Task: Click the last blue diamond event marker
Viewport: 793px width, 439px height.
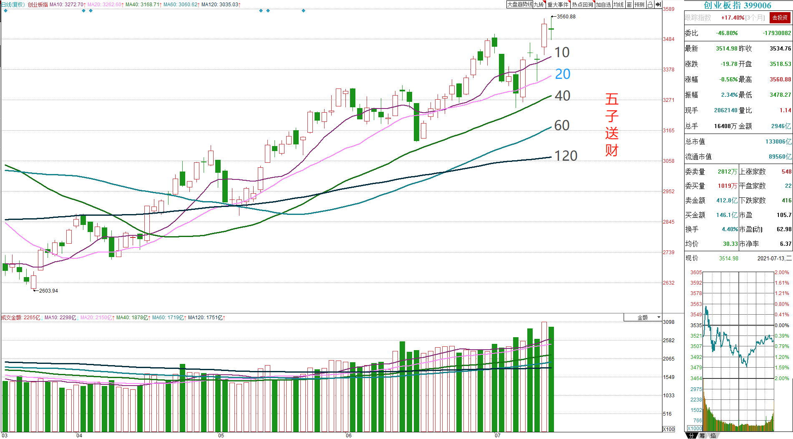Action: click(x=303, y=11)
